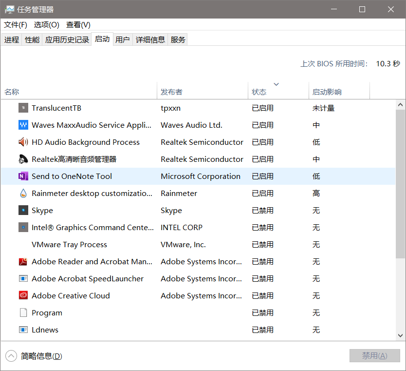This screenshot has height=371, width=406.
Task: Open the 选项(O) menu
Action: tap(47, 25)
